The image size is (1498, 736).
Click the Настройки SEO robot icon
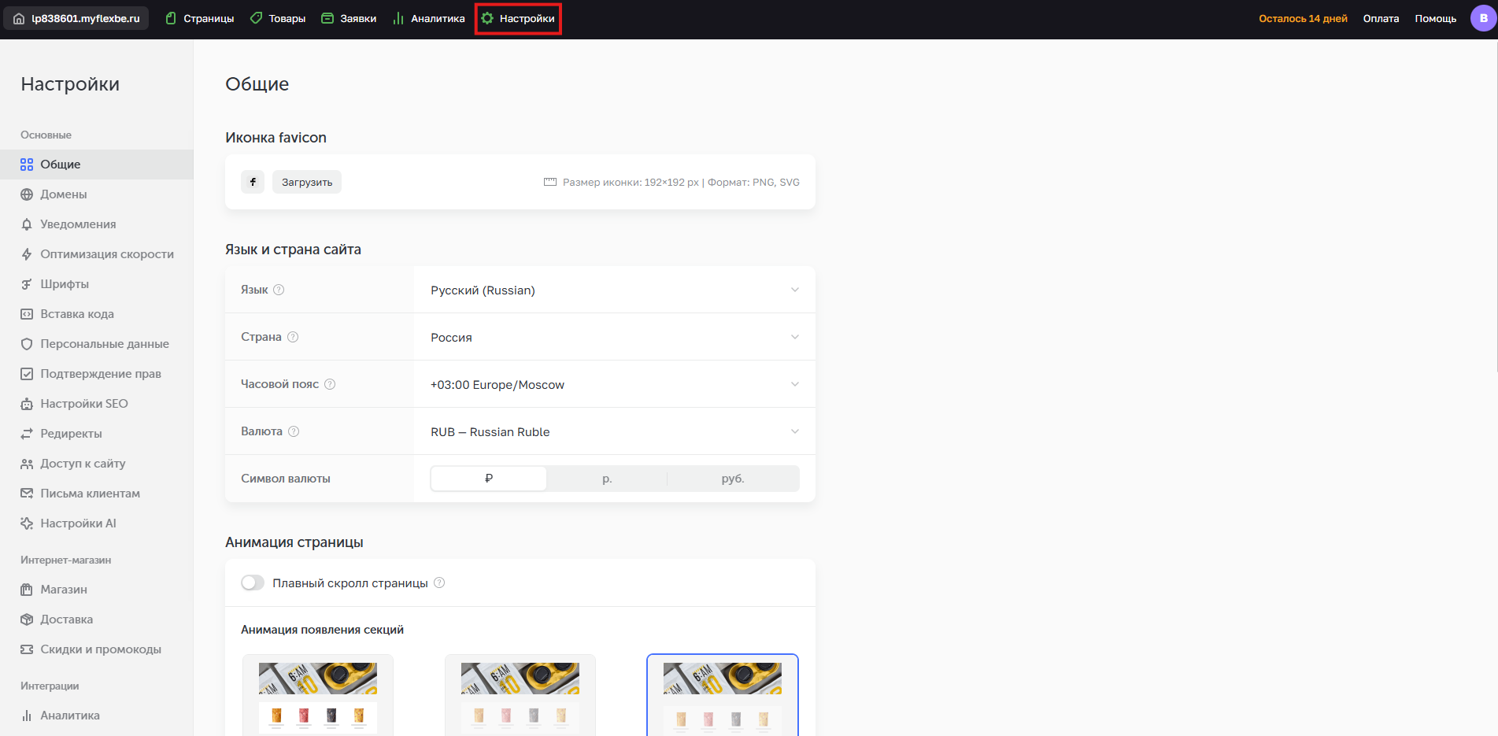point(27,404)
